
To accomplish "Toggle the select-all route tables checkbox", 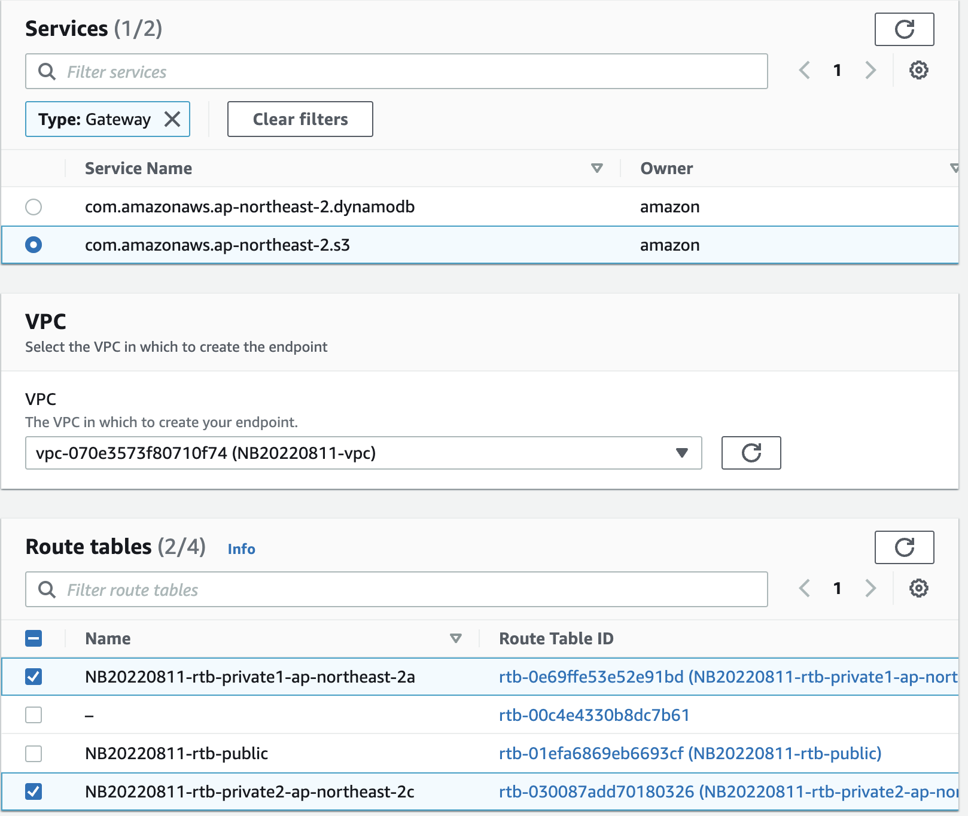I will tap(34, 639).
